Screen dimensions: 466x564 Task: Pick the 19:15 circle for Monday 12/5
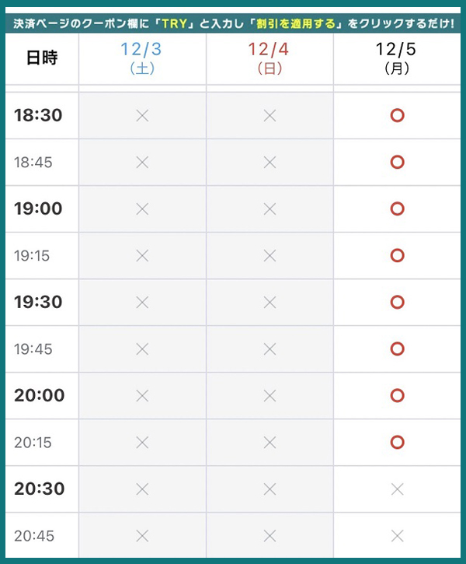(397, 255)
